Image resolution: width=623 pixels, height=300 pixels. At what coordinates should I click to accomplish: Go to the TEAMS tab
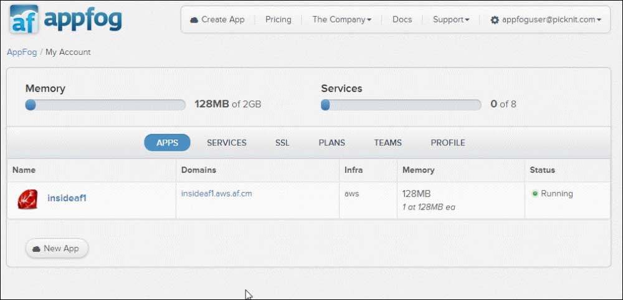[388, 143]
